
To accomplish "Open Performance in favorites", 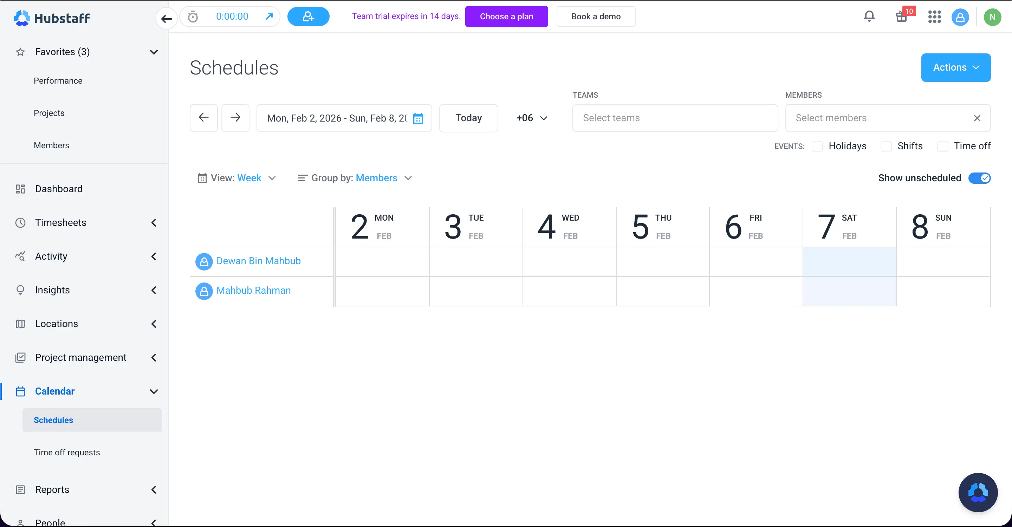I will point(58,80).
